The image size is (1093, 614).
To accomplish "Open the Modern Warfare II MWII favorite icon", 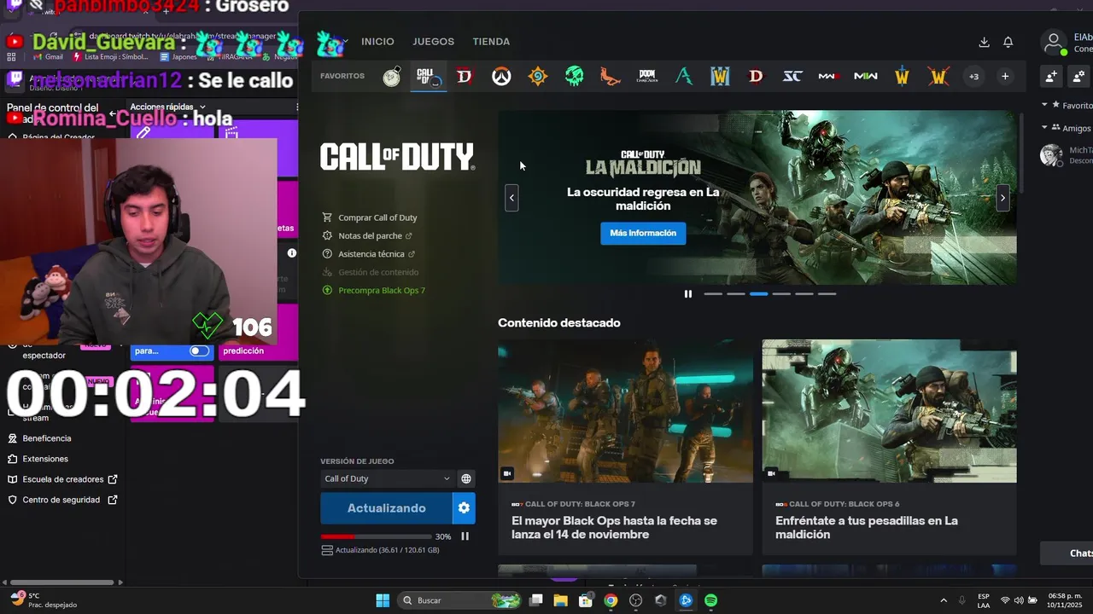I will (x=866, y=77).
